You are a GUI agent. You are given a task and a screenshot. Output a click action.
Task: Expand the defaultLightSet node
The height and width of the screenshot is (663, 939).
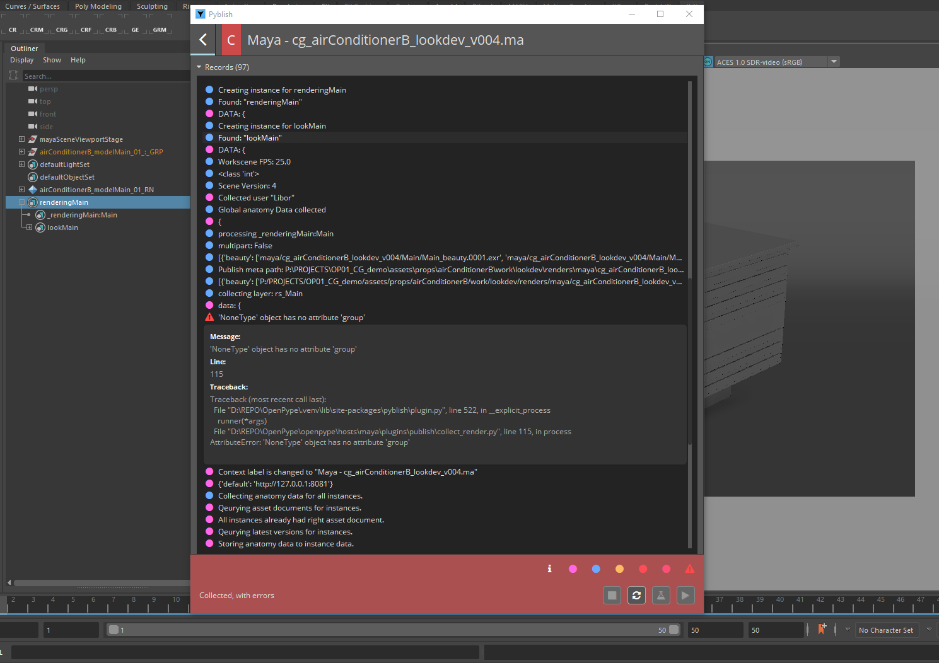coord(21,164)
